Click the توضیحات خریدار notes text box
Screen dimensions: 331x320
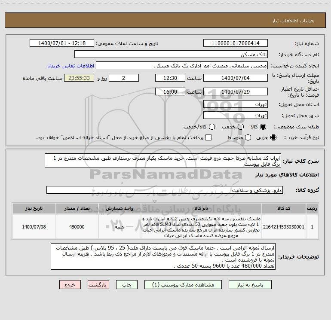[163, 256]
